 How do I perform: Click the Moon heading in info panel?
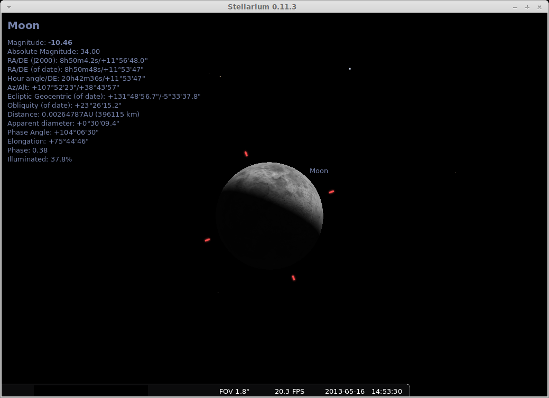click(23, 25)
